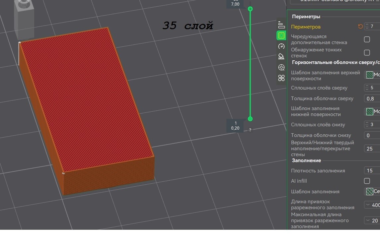
Task: Enable Чередующаяся дополнительная стенка checkbox
Action: pos(367,39)
